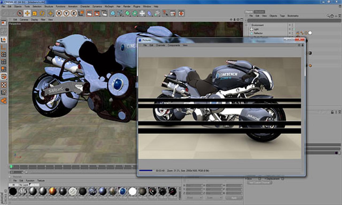This screenshot has height=205, width=342.
Task: Click the white material tag on Reflector
Action: coord(310,33)
